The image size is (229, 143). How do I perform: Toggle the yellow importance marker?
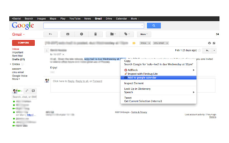[x=134, y=43]
